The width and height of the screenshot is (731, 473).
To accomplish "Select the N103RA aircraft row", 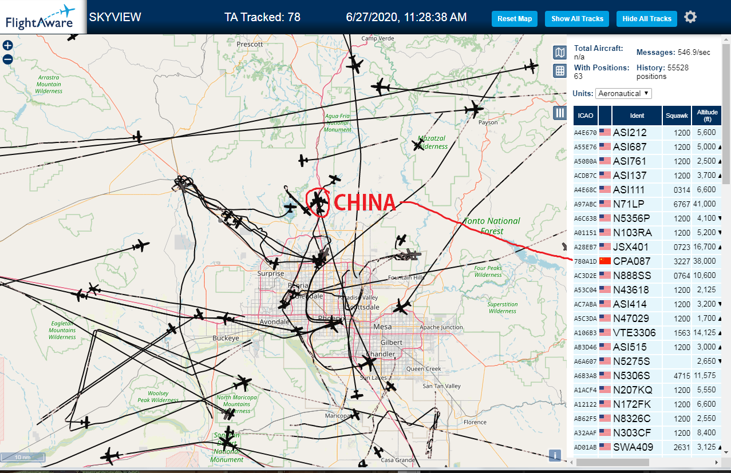I will pos(647,232).
